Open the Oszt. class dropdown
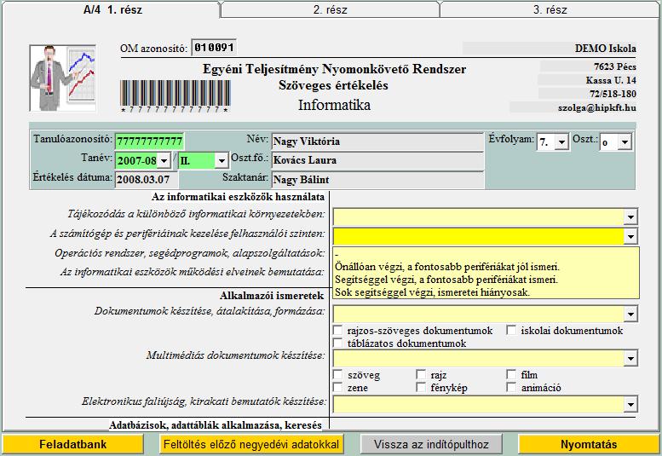Image resolution: width=662 pixels, height=456 pixels. tap(625, 142)
